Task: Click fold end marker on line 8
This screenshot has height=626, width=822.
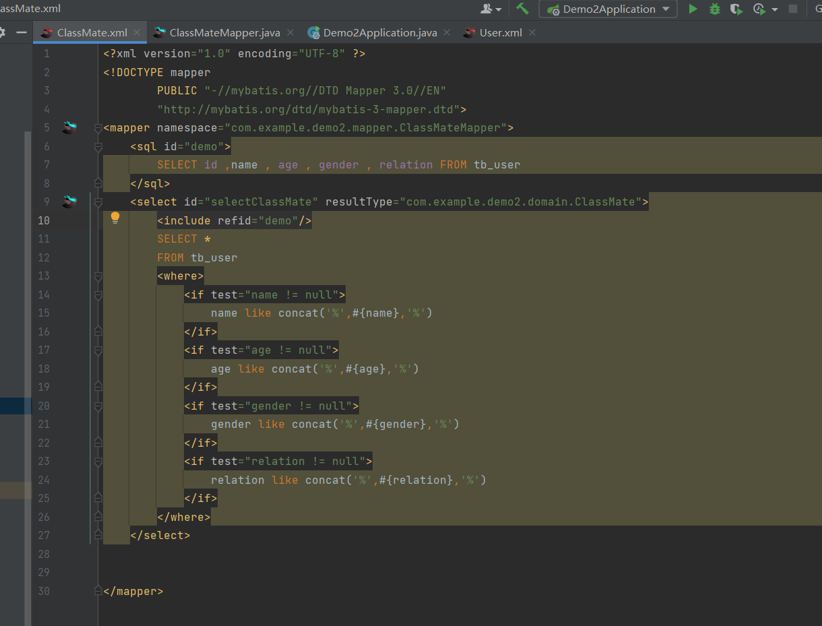Action: (98, 183)
